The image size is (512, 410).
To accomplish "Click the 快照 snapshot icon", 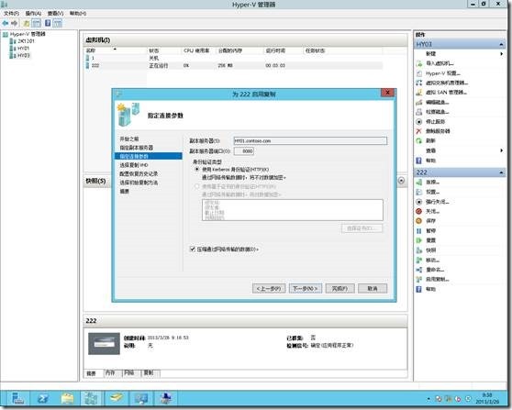I will tap(419, 250).
